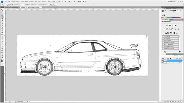Image resolution: width=184 pixels, height=103 pixels.
Task: Expand Exposure Presets
Action: coord(163,41)
